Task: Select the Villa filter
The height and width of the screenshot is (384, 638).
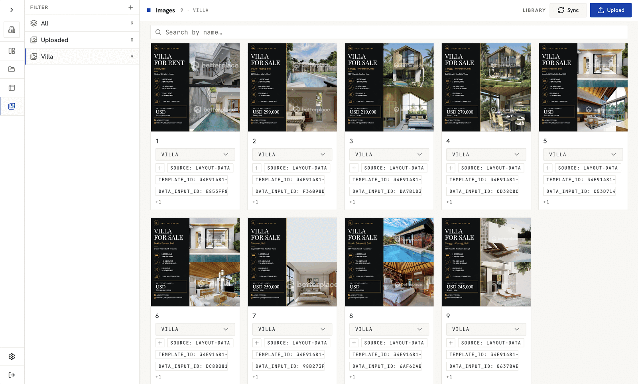Action: tap(82, 57)
